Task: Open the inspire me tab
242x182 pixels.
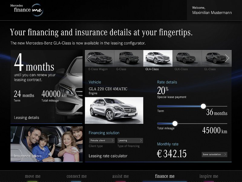Action: coord(209,176)
